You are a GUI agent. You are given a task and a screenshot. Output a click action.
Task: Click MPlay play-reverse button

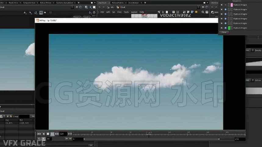click(43, 134)
